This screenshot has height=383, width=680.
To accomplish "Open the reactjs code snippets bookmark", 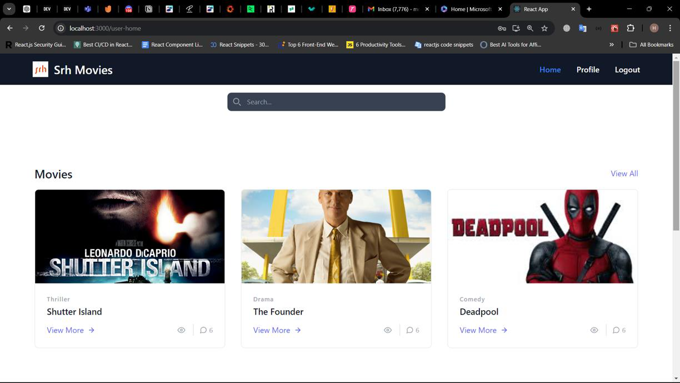I will [x=444, y=44].
